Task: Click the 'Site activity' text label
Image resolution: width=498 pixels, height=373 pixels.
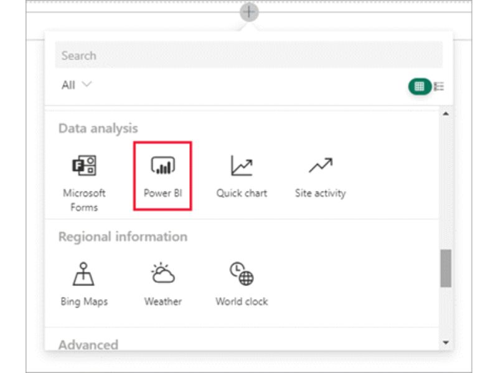Action: [320, 193]
